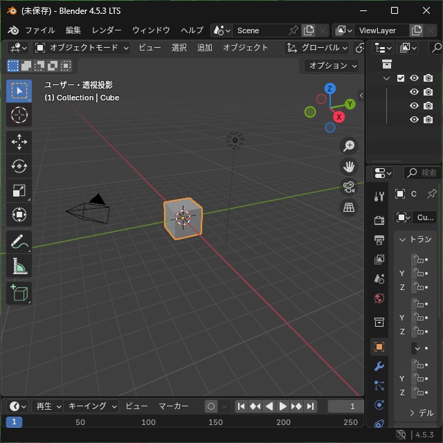Open the Global orientation dropdown

pos(317,48)
